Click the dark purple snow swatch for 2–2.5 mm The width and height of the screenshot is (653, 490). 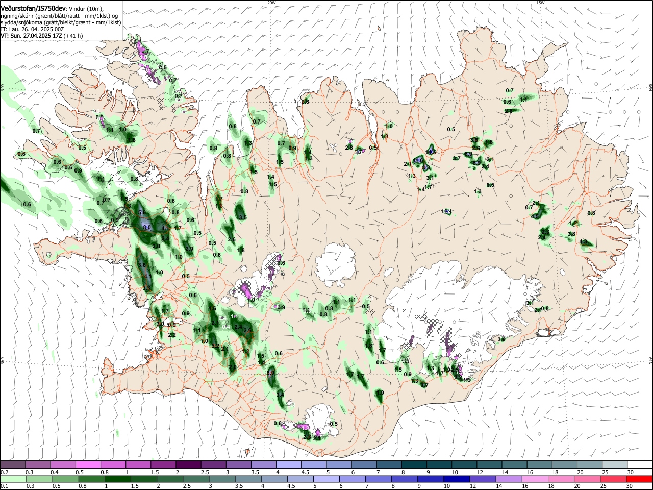click(188, 464)
